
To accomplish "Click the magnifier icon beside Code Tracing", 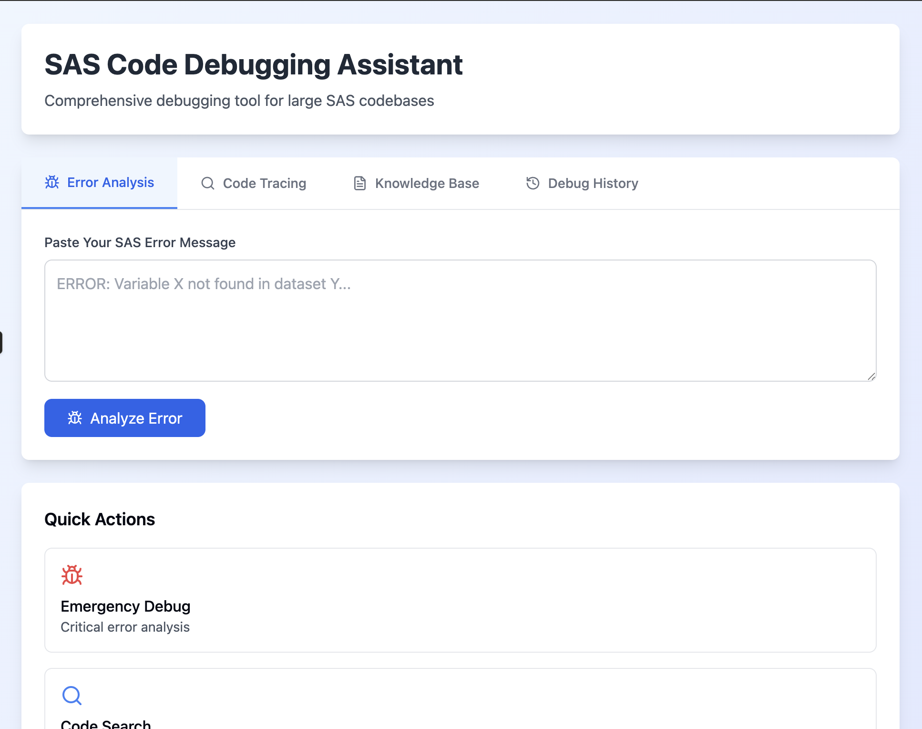I will point(208,183).
